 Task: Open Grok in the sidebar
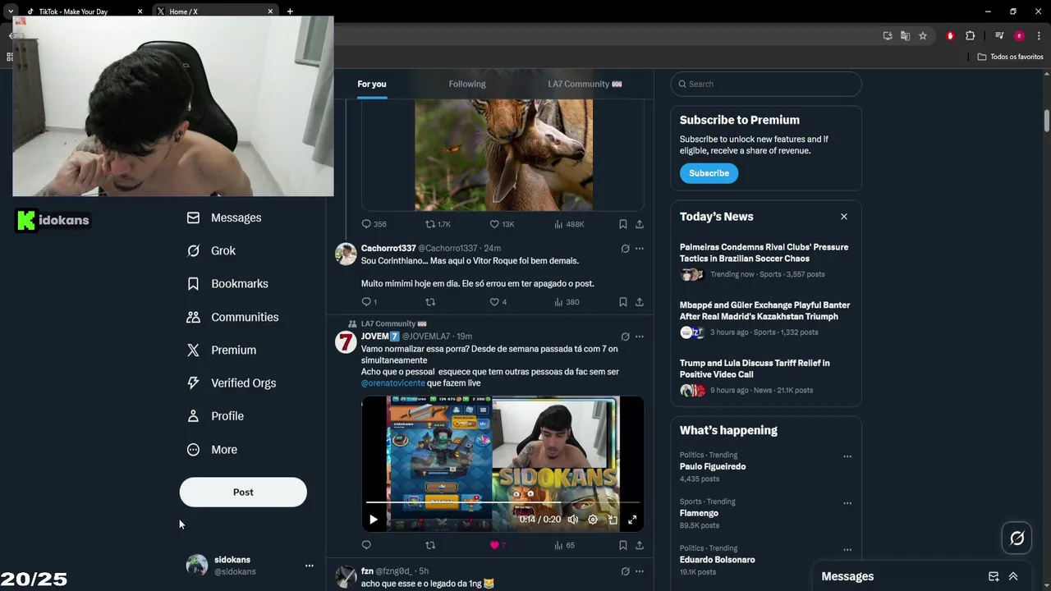click(x=211, y=250)
